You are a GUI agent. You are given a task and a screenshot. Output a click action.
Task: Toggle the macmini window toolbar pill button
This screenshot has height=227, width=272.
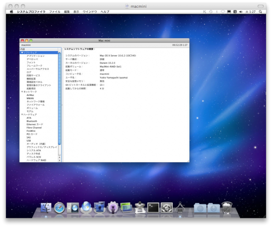260,6
